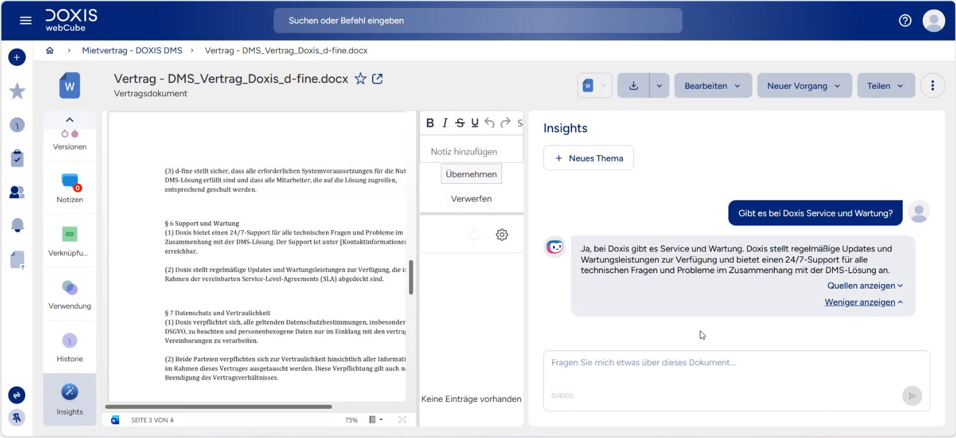Click the Vertrag document breadcrumb entry

click(286, 50)
